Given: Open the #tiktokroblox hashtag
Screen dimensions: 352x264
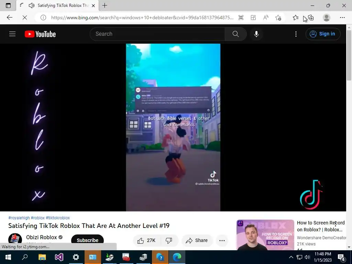Looking at the screenshot, I should coord(58,218).
